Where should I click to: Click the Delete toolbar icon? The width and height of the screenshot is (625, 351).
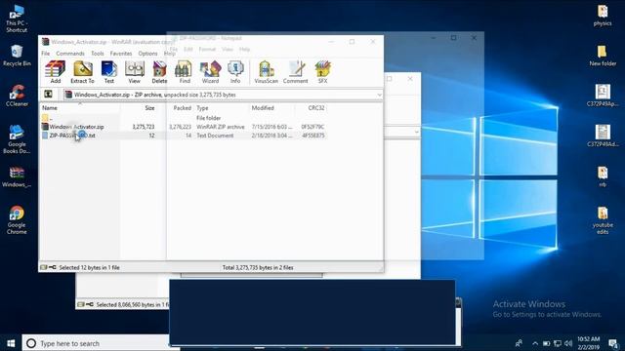coord(159,72)
